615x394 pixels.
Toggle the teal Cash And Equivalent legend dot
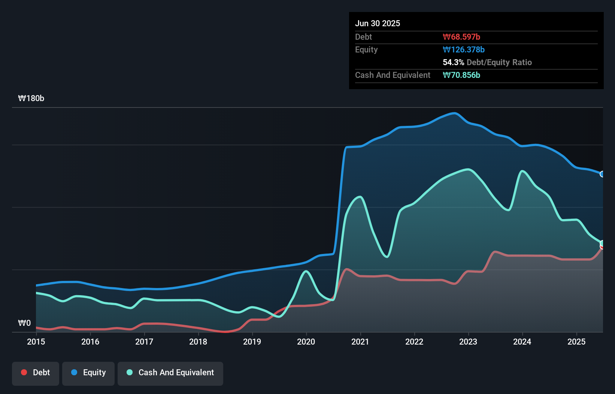(129, 372)
